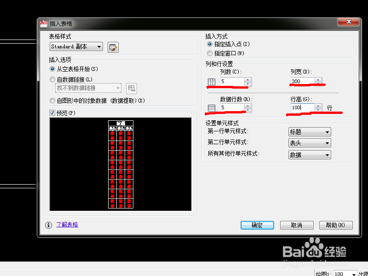The height and width of the screenshot is (276, 368).
Task: Click inside the 列宽 value field
Action: (301, 81)
